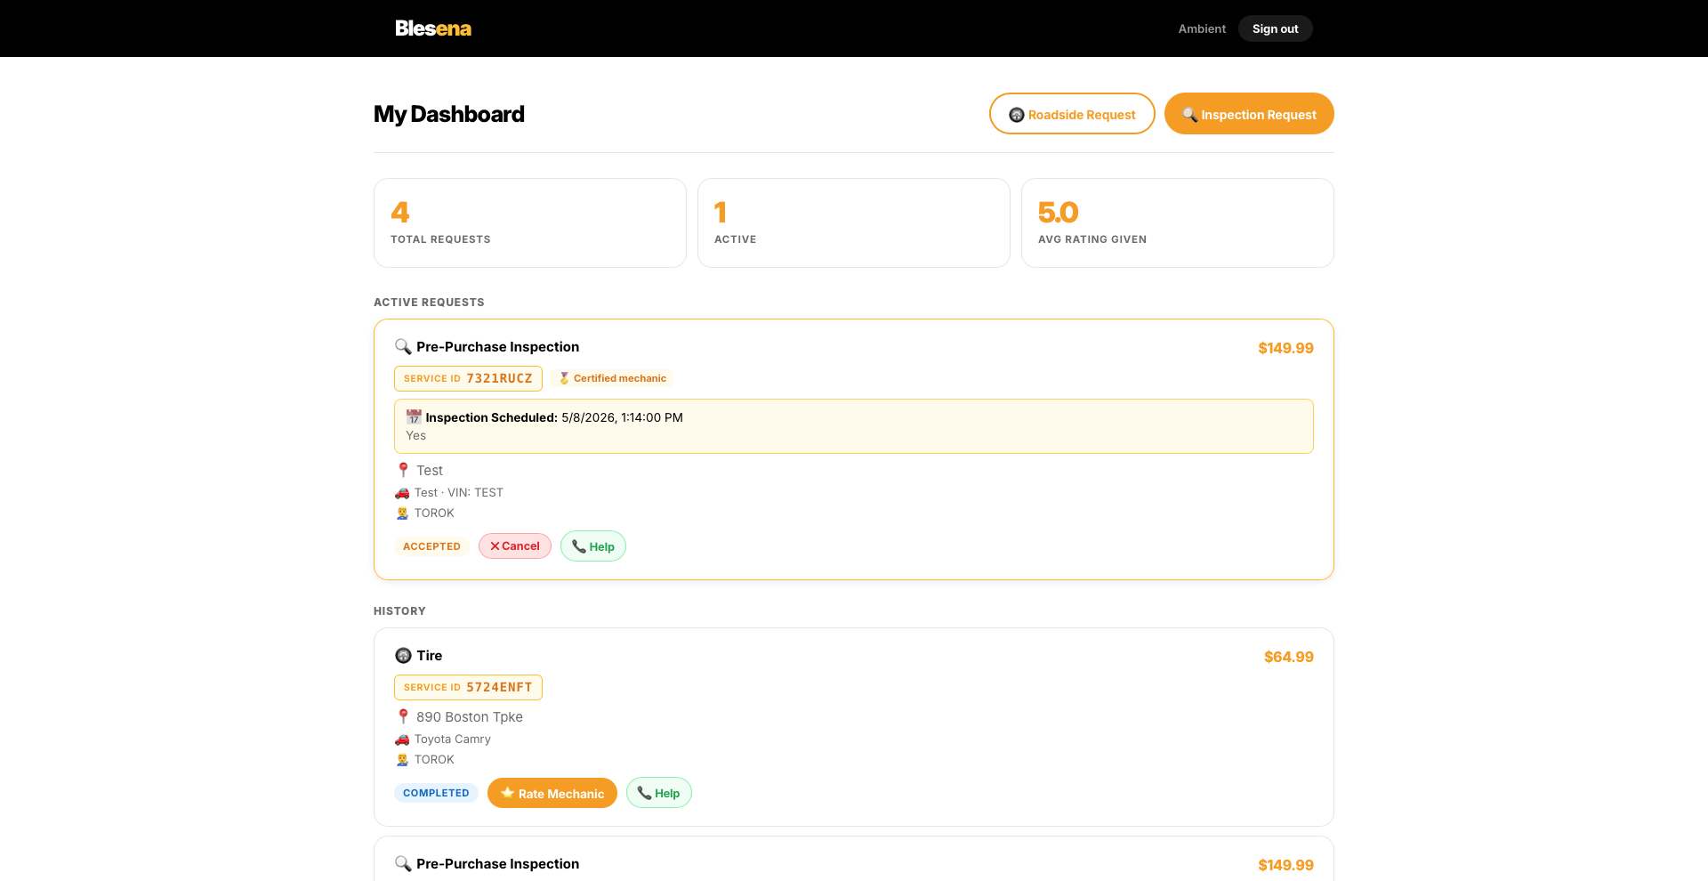Viewport: 1708px width, 881px height.
Task: Click the mechanic icon beside TOROK in the active request
Action: pyautogui.click(x=402, y=513)
